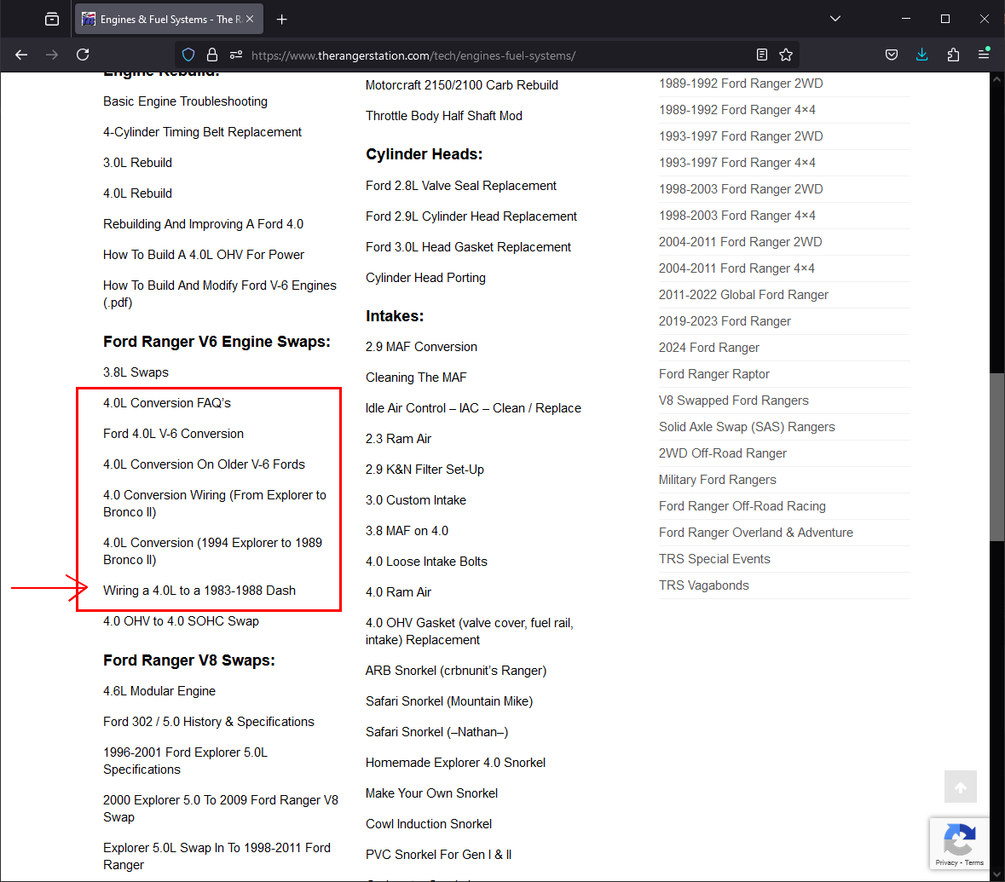Open Motorcraft 2150/2100 Carb Rebuild link
The width and height of the screenshot is (1005, 882).
pos(462,85)
